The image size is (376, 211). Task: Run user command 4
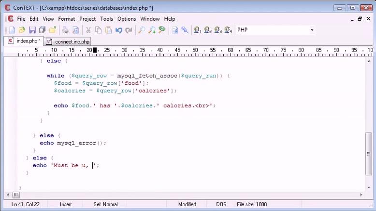(228, 30)
